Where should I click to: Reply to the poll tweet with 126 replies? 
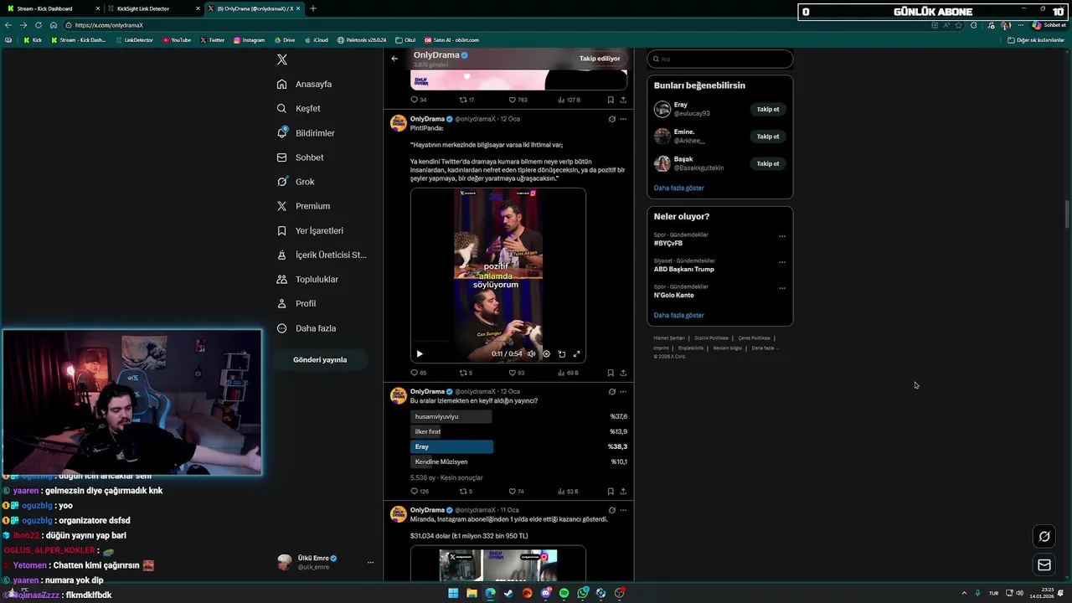(x=419, y=492)
